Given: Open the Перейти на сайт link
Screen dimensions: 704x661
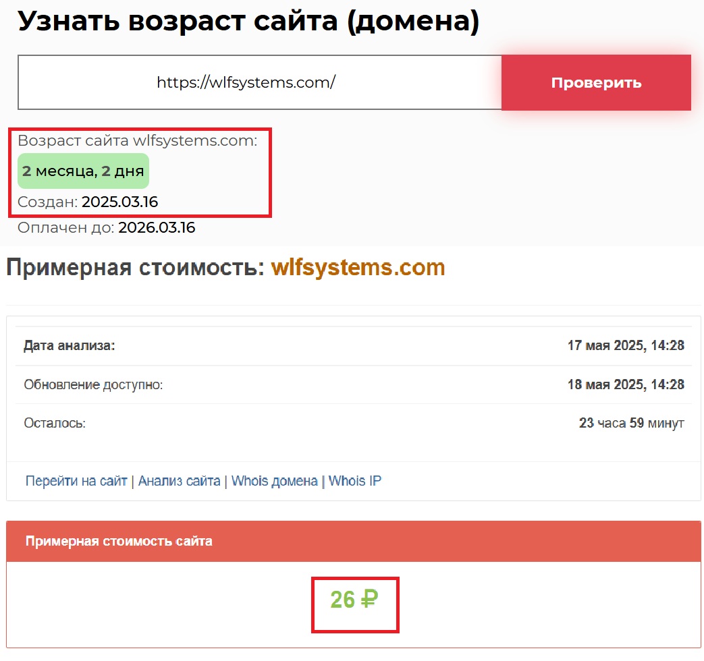Looking at the screenshot, I should coord(76,481).
